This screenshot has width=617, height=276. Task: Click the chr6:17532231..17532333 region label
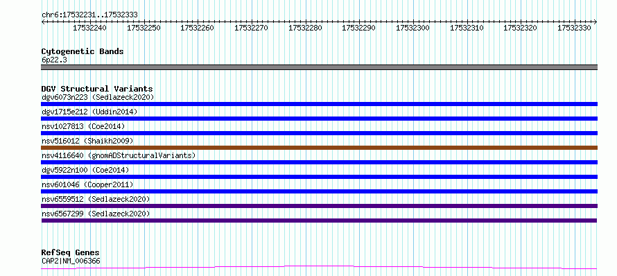pyautogui.click(x=89, y=15)
